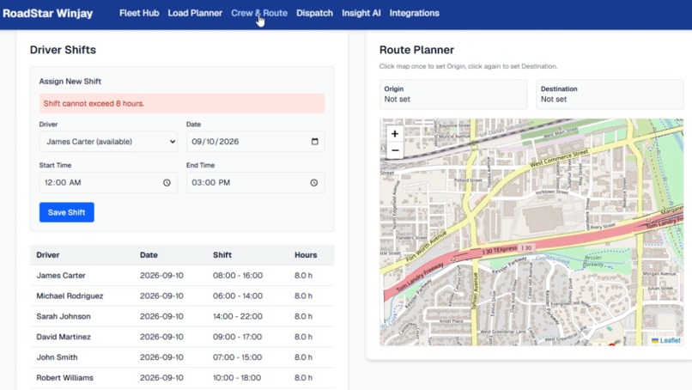Image resolution: width=692 pixels, height=390 pixels.
Task: Select the John Smith row name
Action: [57, 357]
